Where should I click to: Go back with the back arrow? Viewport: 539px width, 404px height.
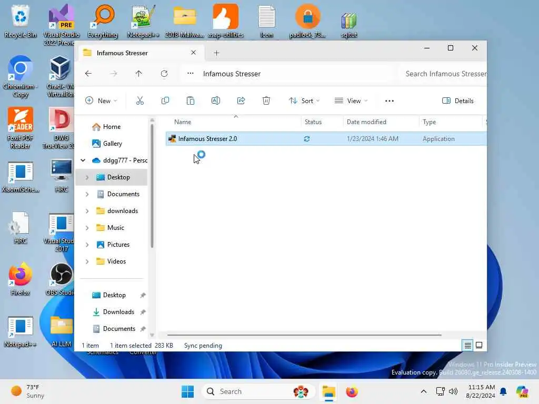click(x=88, y=74)
